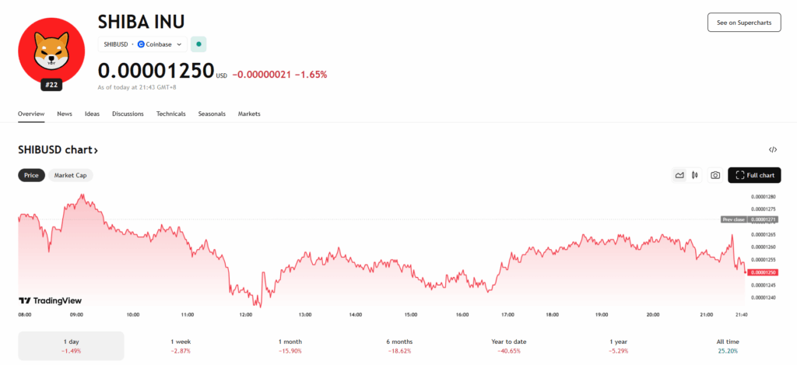Select the 1 year range
The image size is (797, 365).
617,346
